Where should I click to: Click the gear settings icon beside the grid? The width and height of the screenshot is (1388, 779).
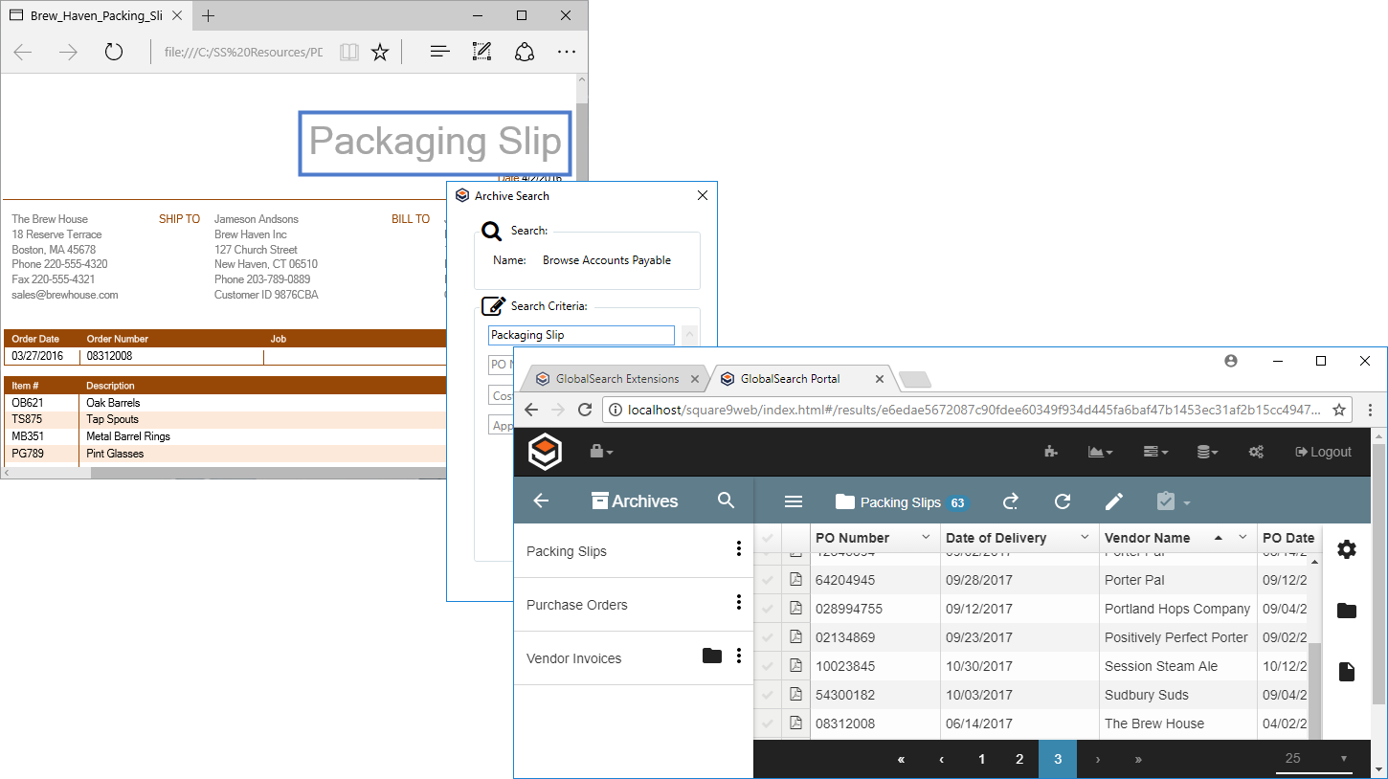(1346, 549)
